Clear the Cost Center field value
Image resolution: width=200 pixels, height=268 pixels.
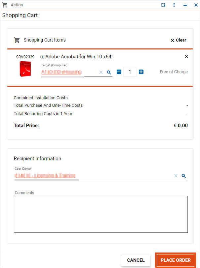click(176, 176)
